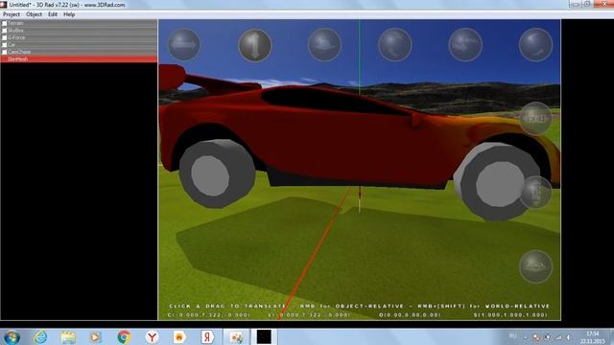
Task: Open the Edit menu
Action: (53, 14)
